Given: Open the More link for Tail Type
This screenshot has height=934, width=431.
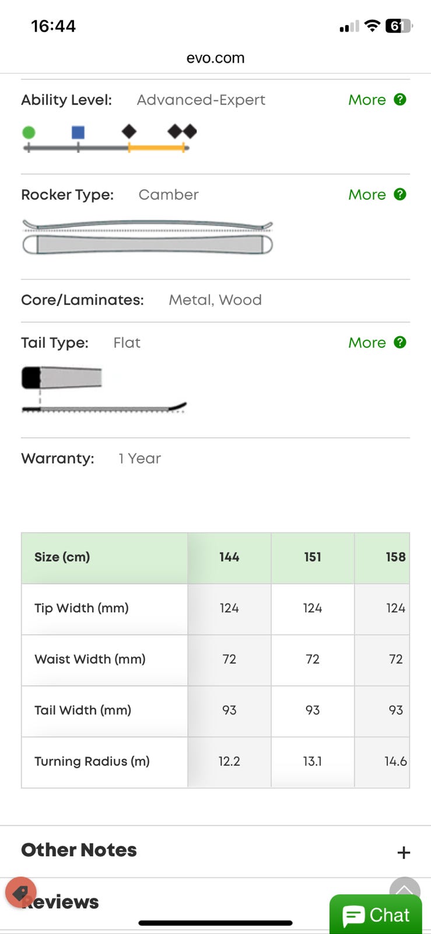Looking at the screenshot, I should (367, 343).
